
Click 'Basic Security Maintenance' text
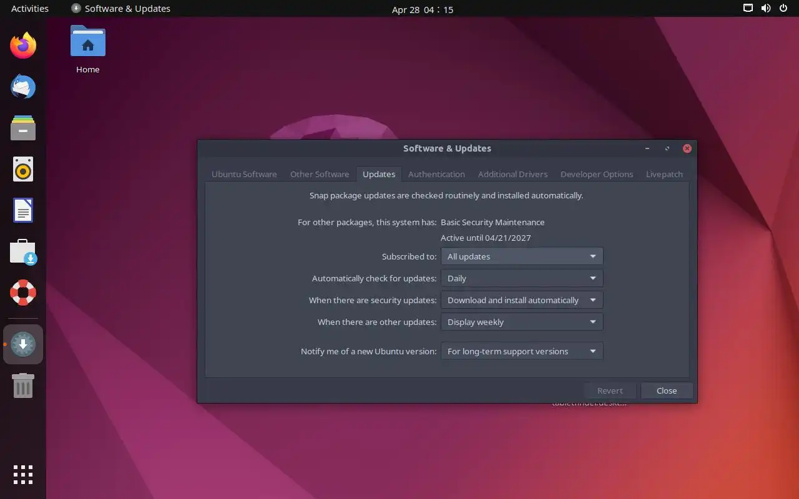(493, 222)
